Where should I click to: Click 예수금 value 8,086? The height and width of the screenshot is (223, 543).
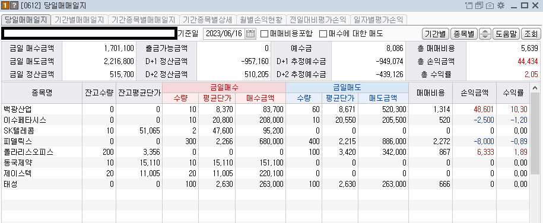(395, 49)
